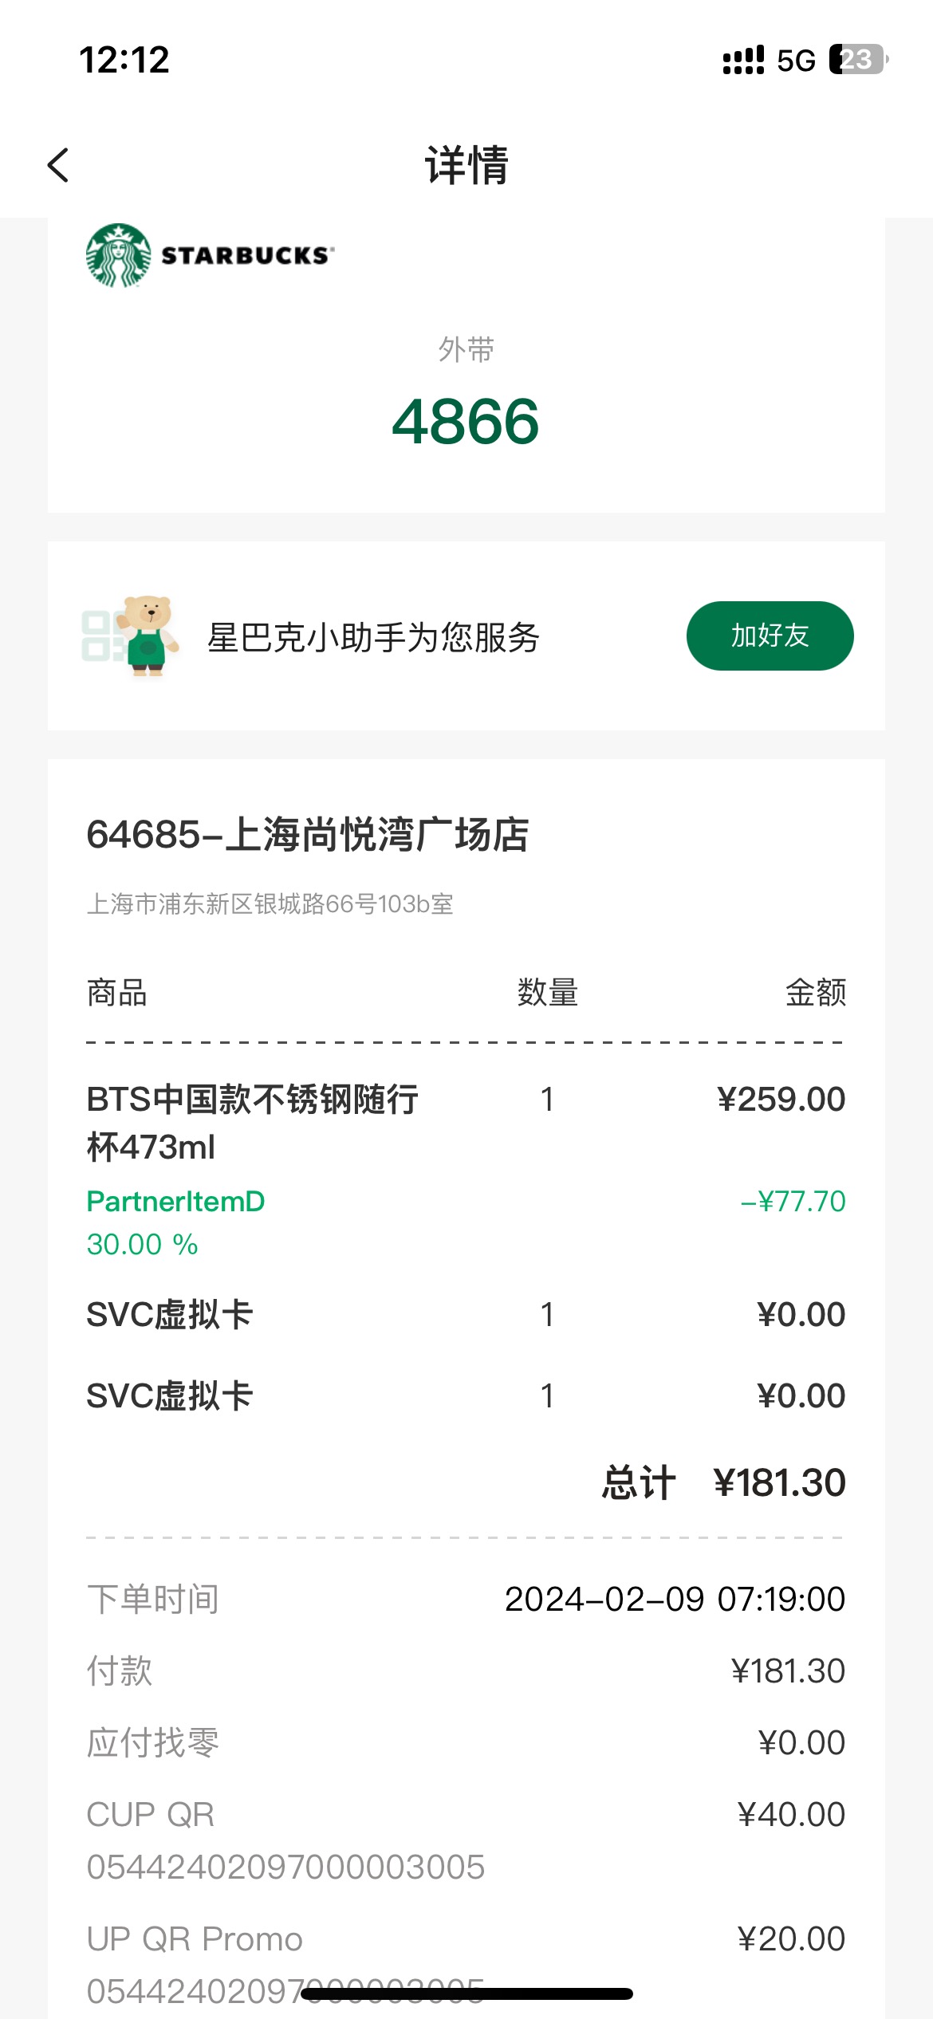Tap the 5G signal status indicator

tap(796, 60)
